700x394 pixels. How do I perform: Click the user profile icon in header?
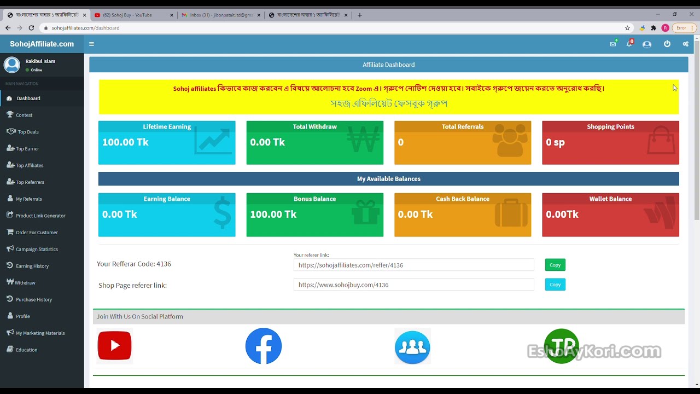point(647,44)
